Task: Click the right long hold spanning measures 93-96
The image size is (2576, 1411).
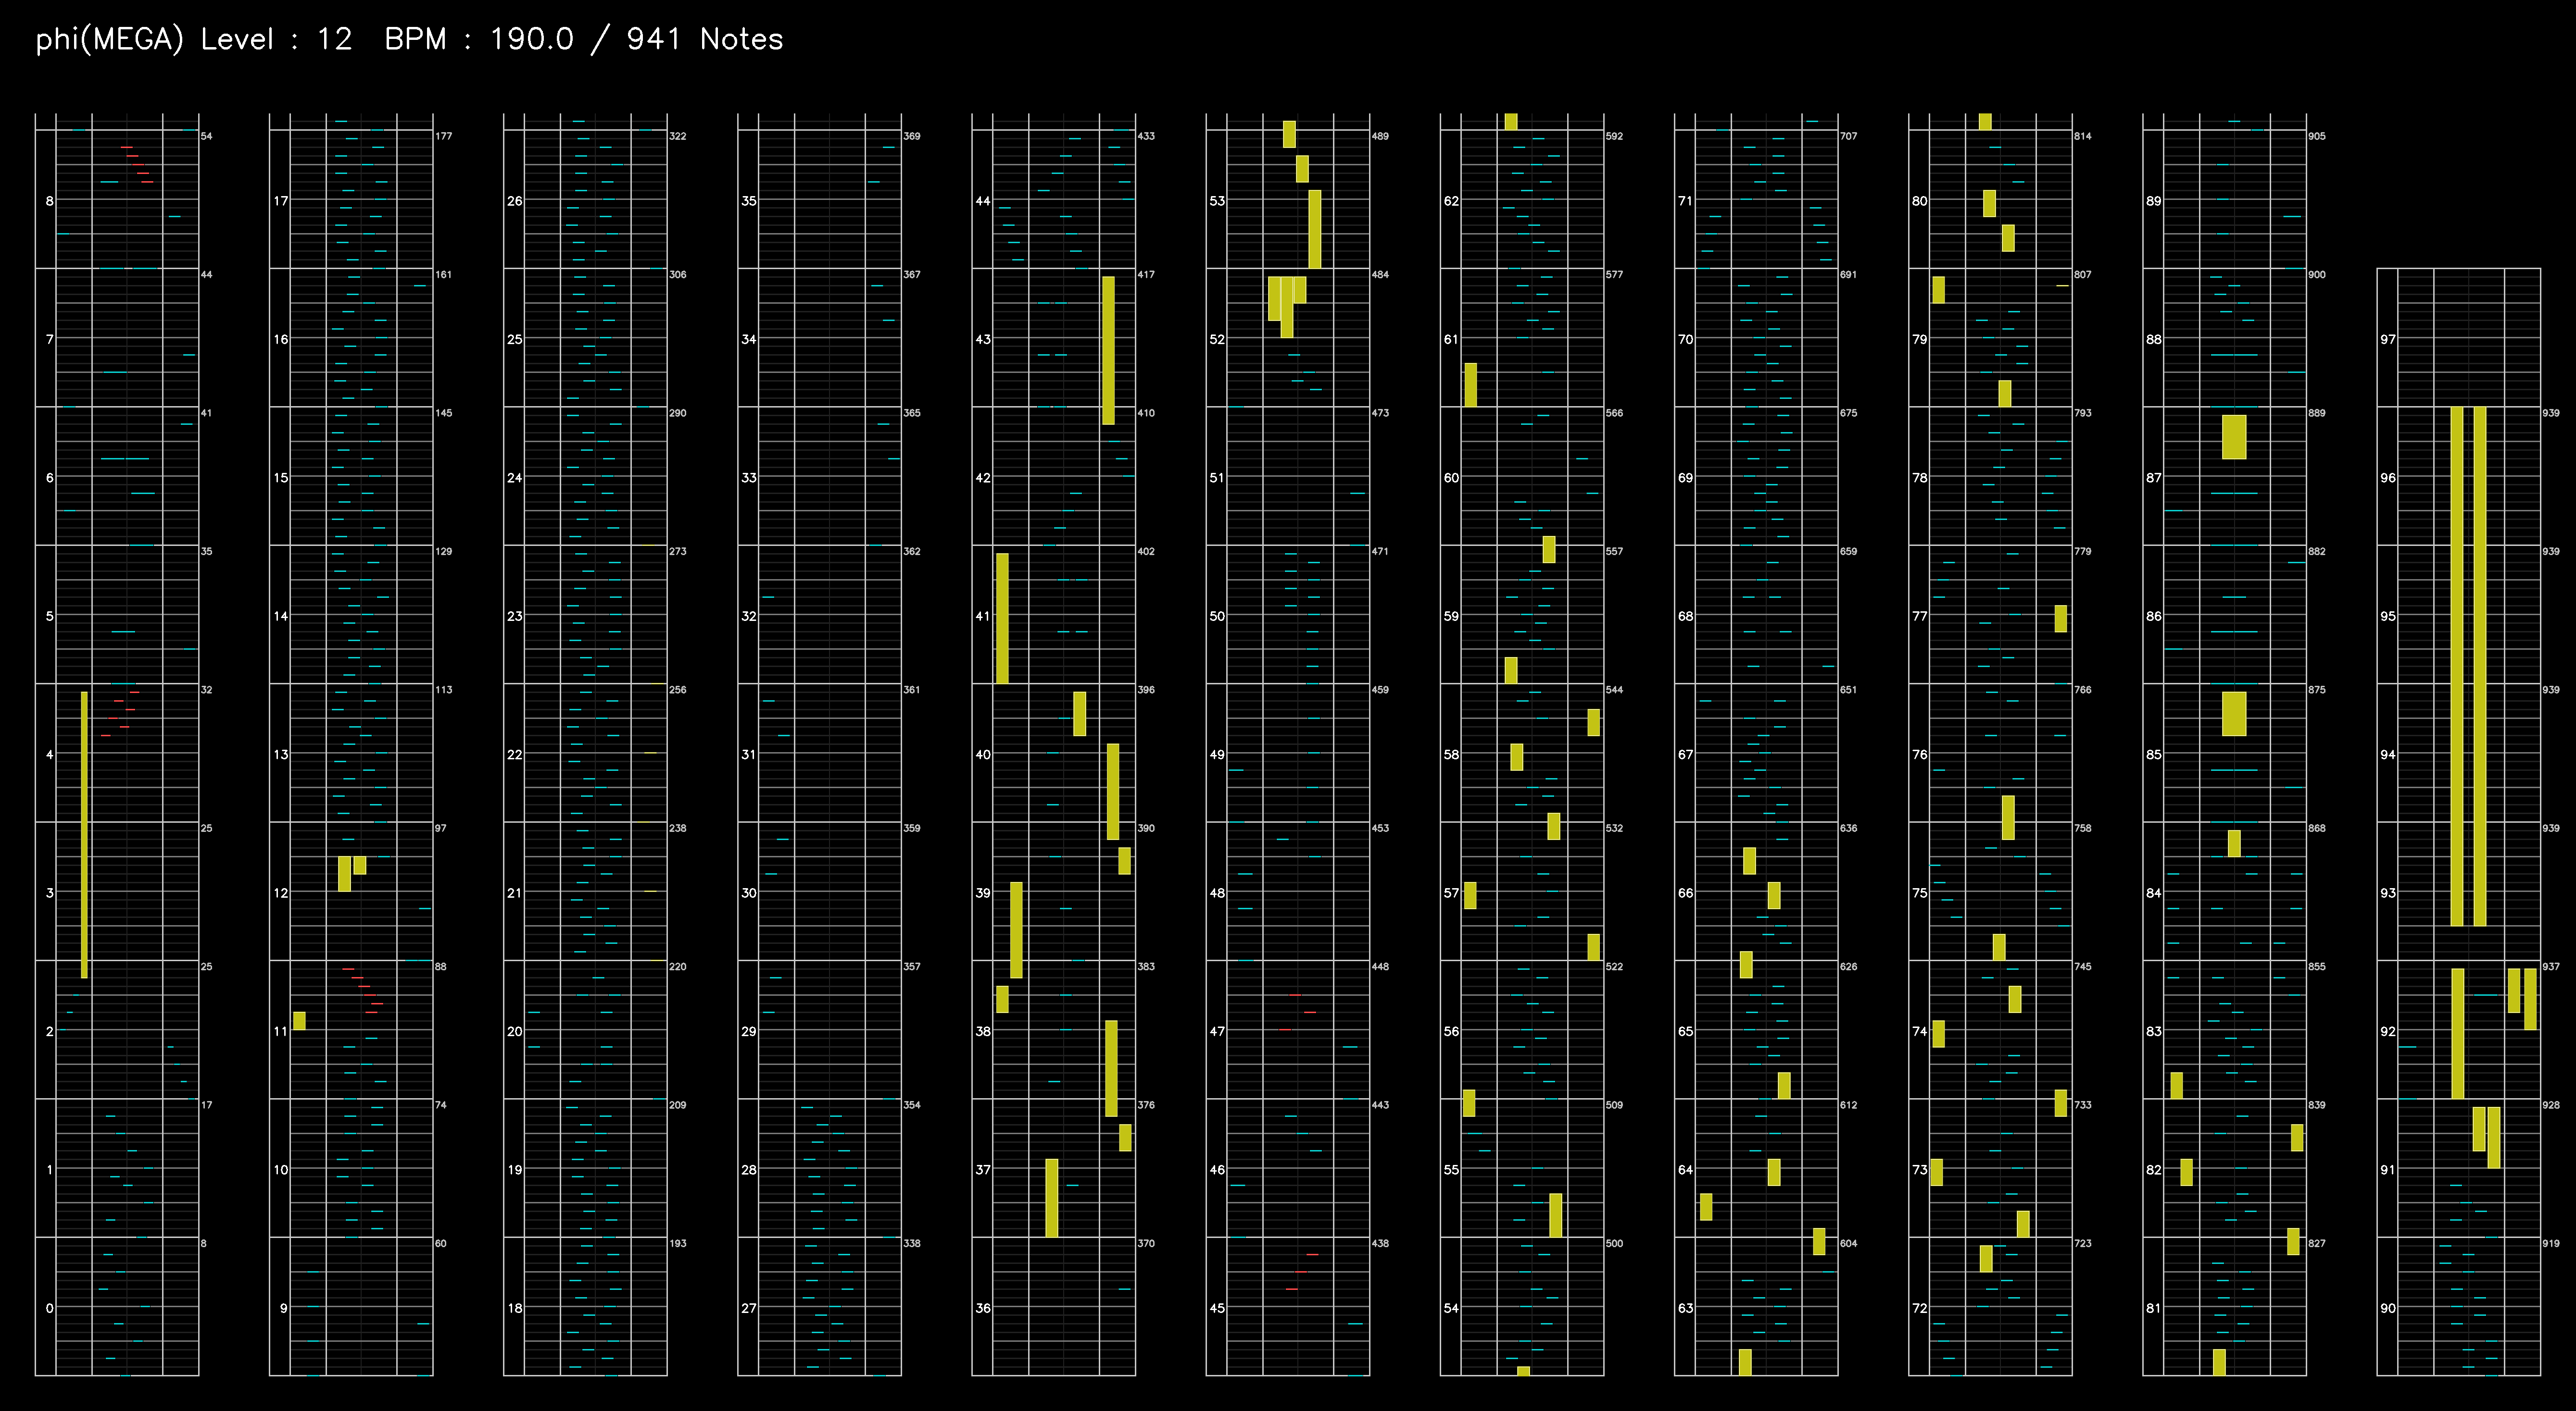Action: [2480, 667]
